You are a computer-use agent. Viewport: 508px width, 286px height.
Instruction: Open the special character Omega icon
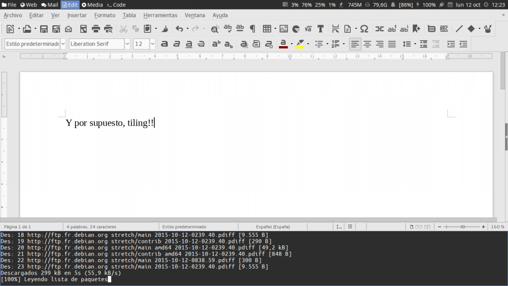pos(364,29)
